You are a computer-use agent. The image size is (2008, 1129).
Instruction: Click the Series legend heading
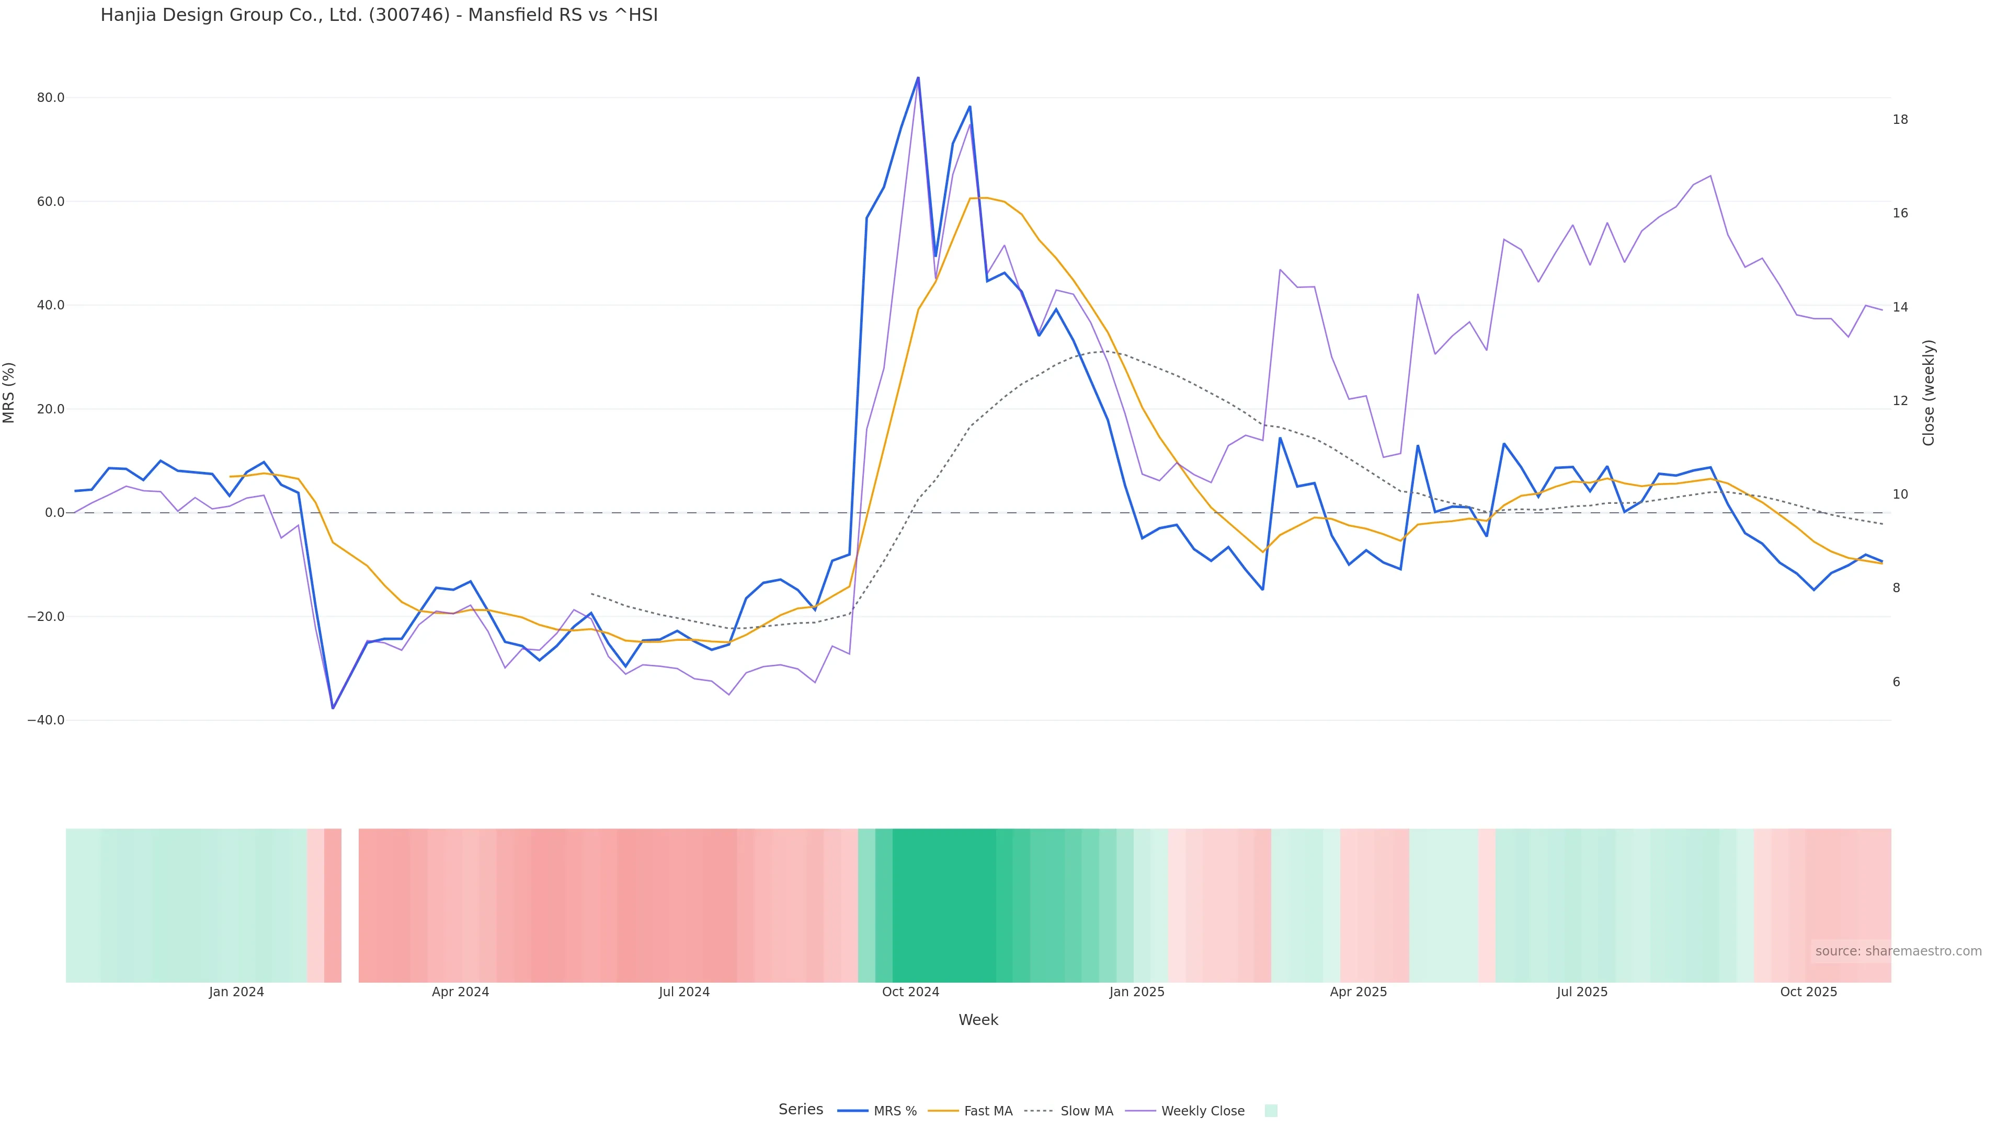[801, 1110]
